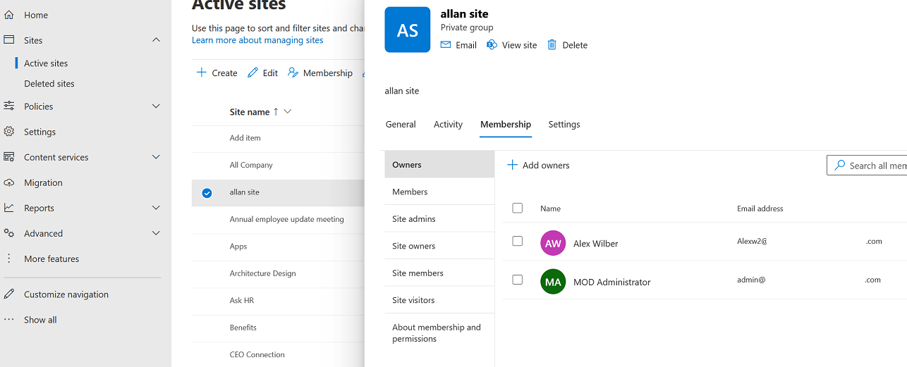
Task: Select Owners in membership list
Action: tap(439, 165)
